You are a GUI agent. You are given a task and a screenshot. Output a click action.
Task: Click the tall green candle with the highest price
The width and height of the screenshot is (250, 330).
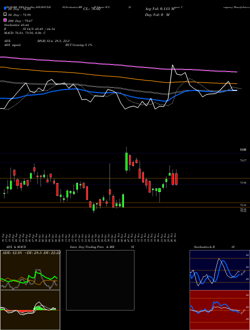click(126, 161)
